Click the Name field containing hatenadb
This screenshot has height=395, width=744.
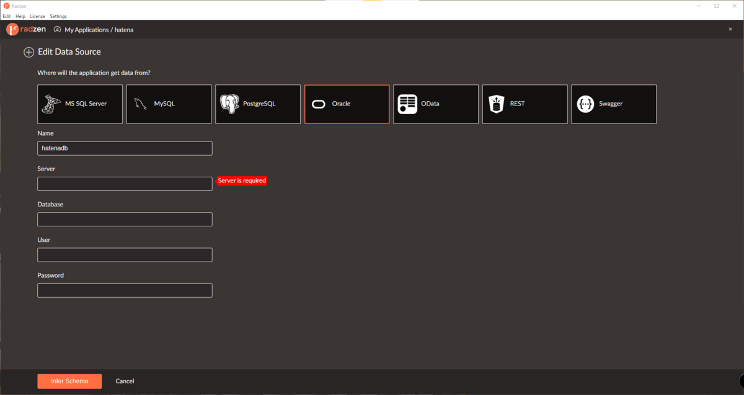(125, 148)
